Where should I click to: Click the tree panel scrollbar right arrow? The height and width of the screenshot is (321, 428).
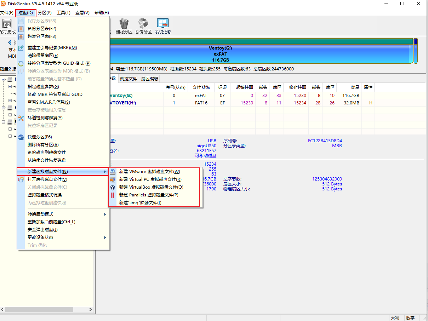click(91, 309)
